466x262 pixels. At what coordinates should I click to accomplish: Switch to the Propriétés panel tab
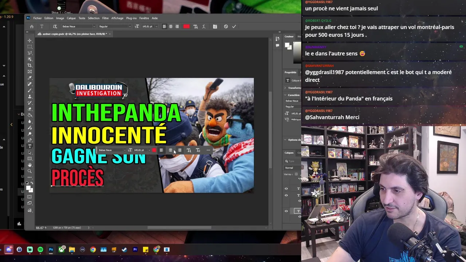click(291, 72)
